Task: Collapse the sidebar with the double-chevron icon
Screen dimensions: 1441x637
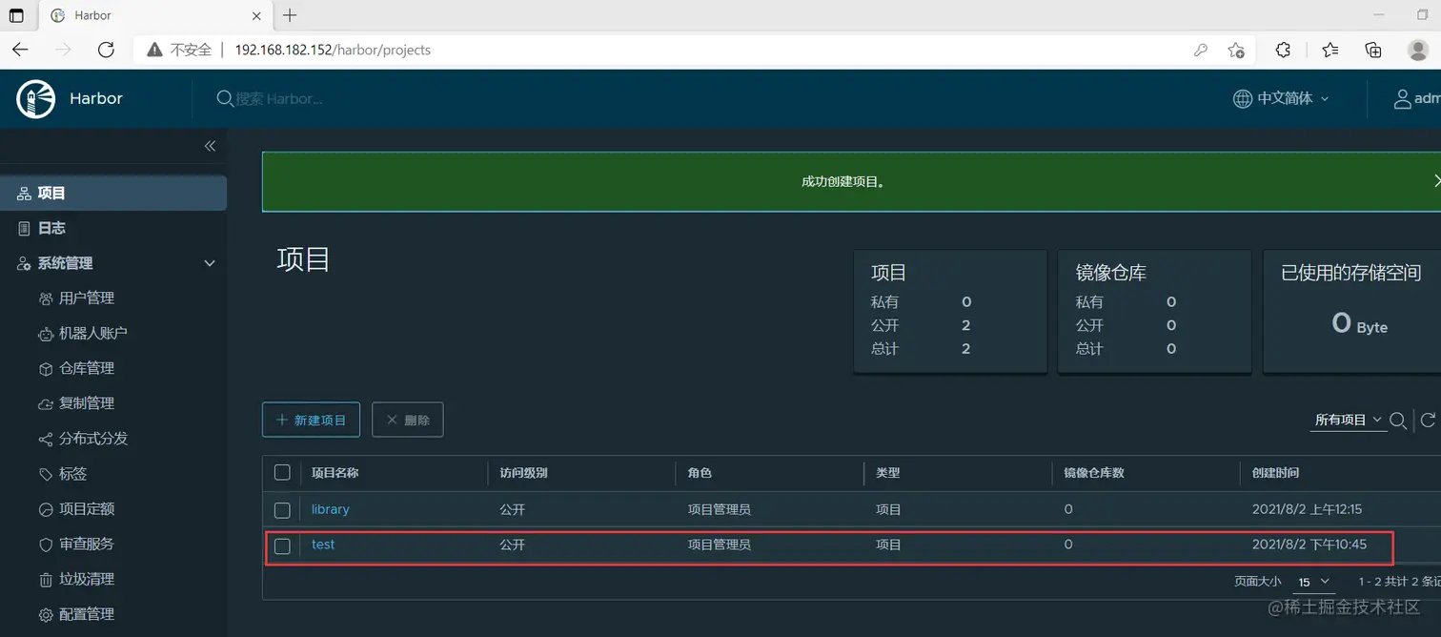Action: [210, 146]
